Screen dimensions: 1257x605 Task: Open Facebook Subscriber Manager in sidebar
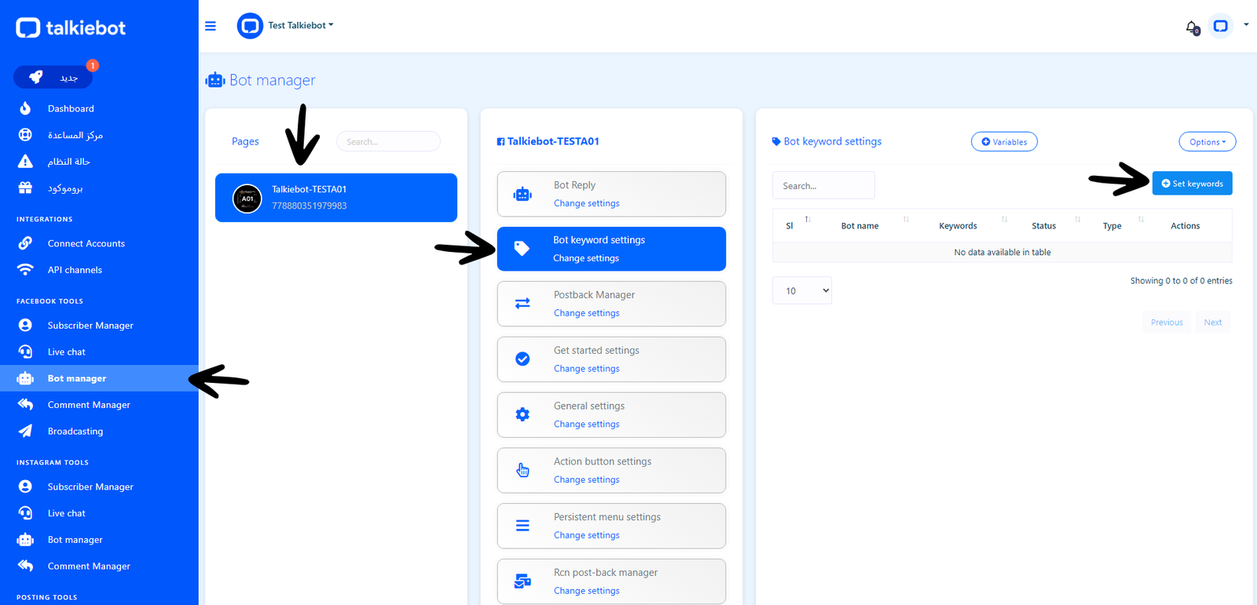click(90, 326)
